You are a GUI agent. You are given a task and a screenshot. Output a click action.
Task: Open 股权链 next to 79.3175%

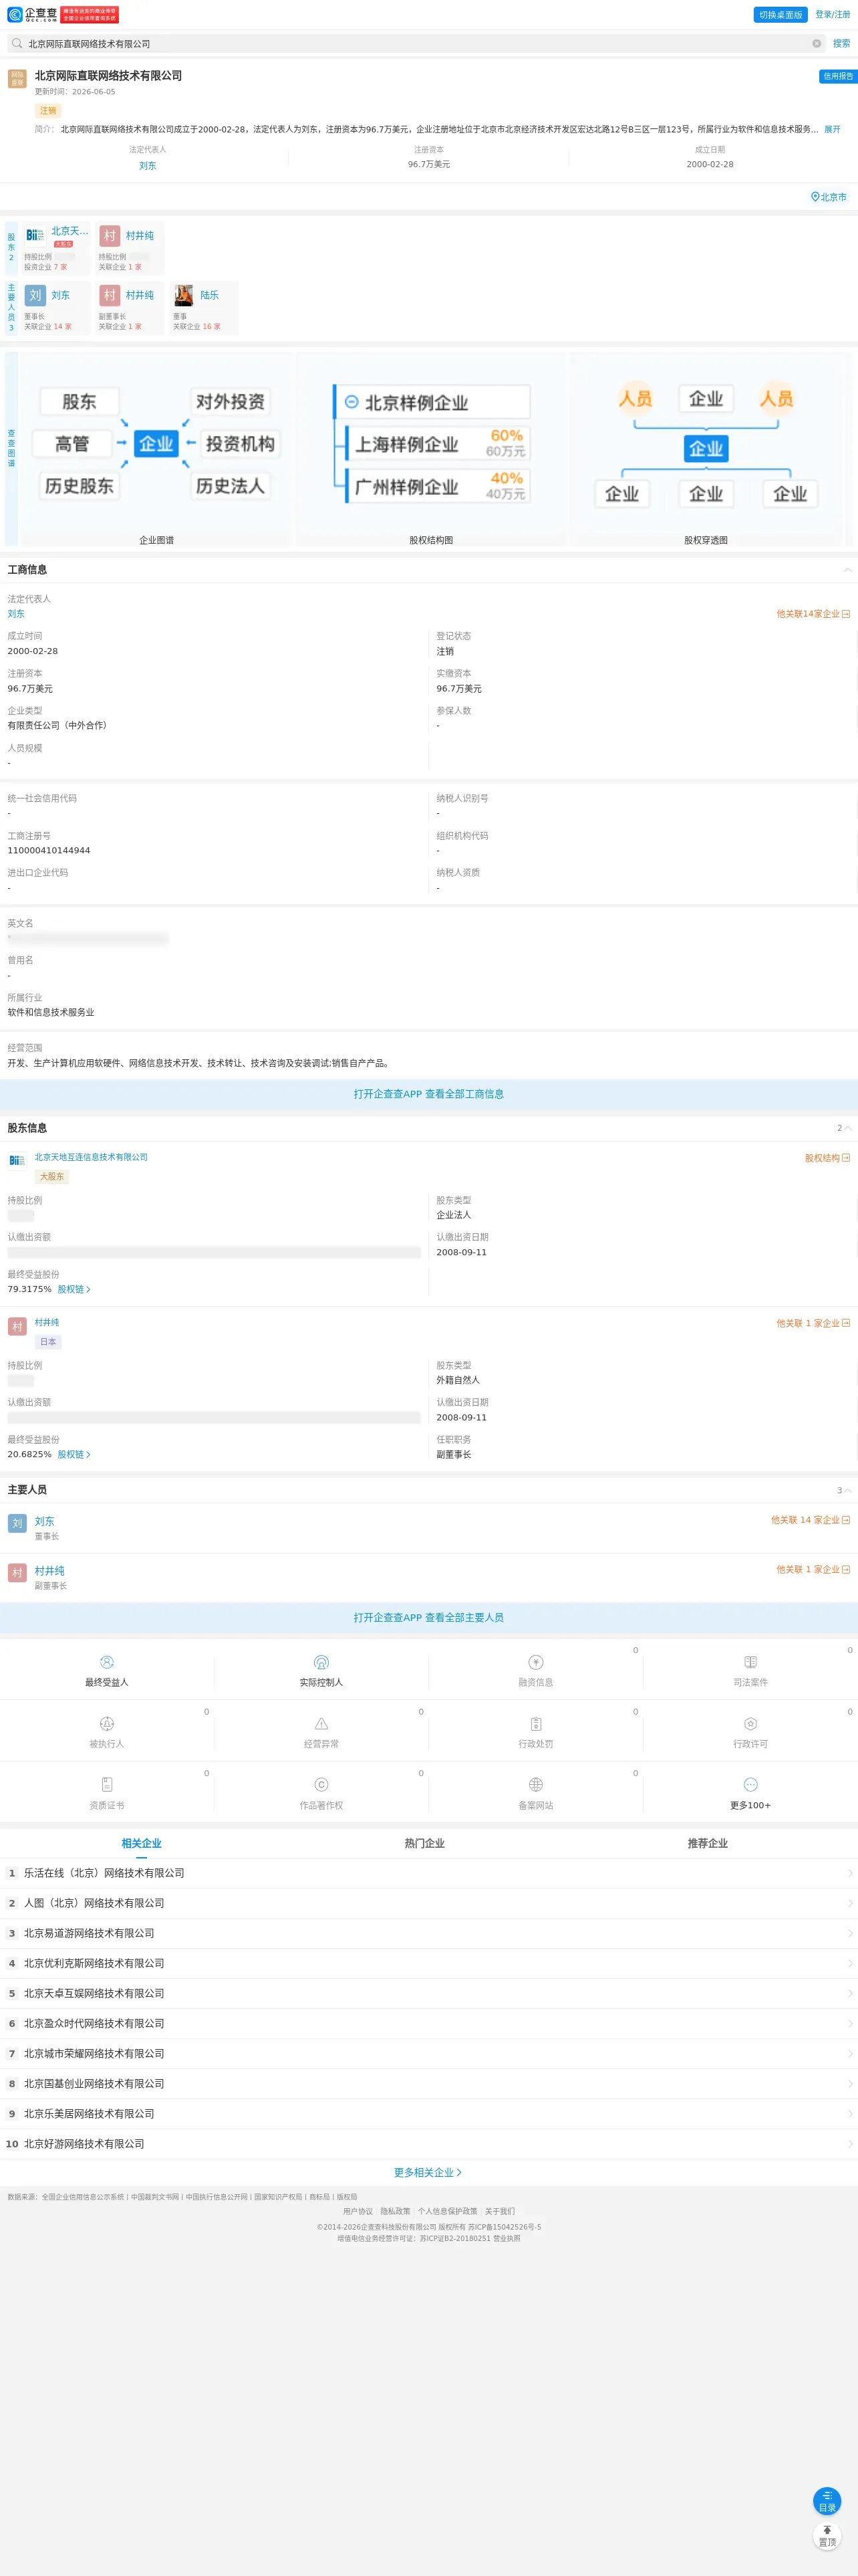point(74,1289)
